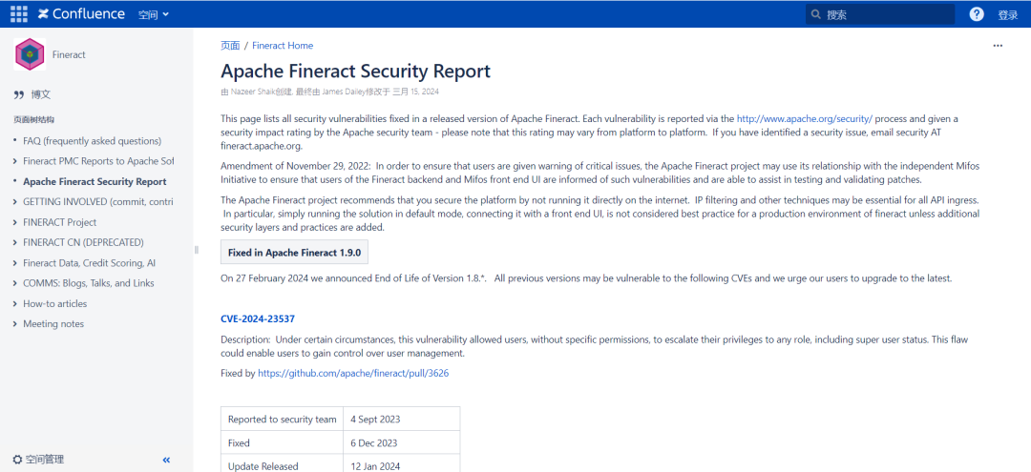The height and width of the screenshot is (472, 1031).
Task: Open FINERACT Project page
Action: (x=60, y=222)
